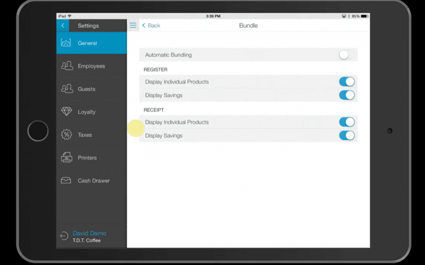Tap the battery icon in status bar
The width and height of the screenshot is (425, 265).
tap(364, 16)
